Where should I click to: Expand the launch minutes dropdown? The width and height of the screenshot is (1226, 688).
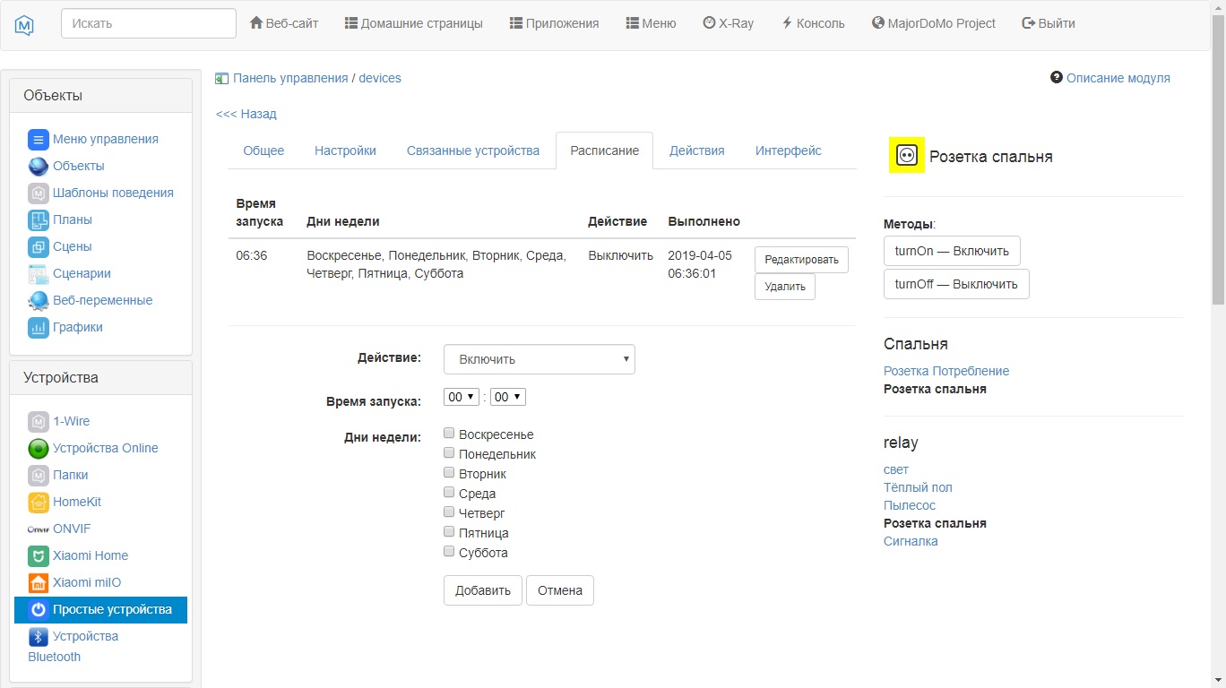[x=507, y=397]
